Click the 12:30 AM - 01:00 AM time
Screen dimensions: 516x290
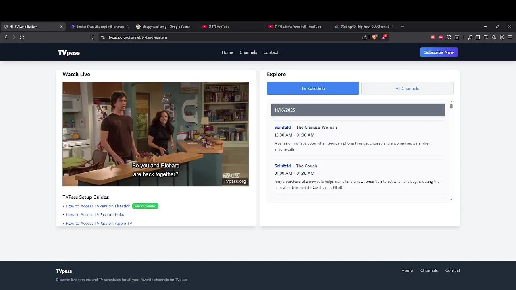(294, 135)
